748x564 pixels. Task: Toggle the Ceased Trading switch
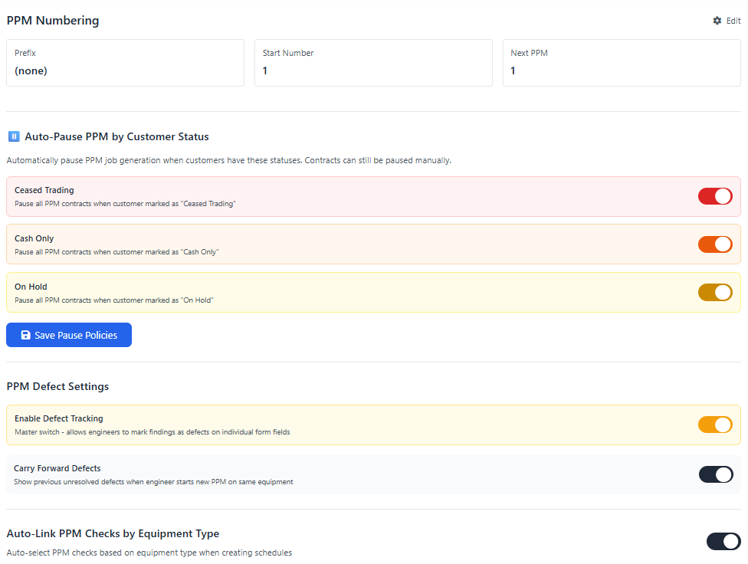(715, 196)
